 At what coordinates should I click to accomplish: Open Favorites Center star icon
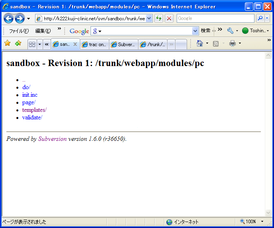7,44
